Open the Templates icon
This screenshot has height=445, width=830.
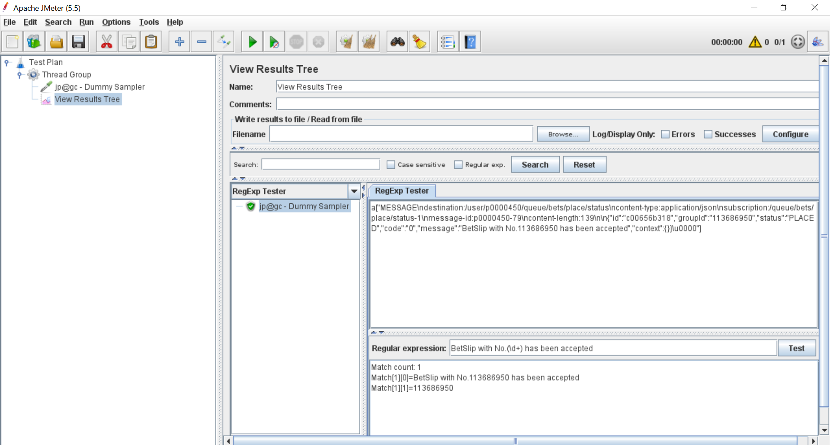34,42
